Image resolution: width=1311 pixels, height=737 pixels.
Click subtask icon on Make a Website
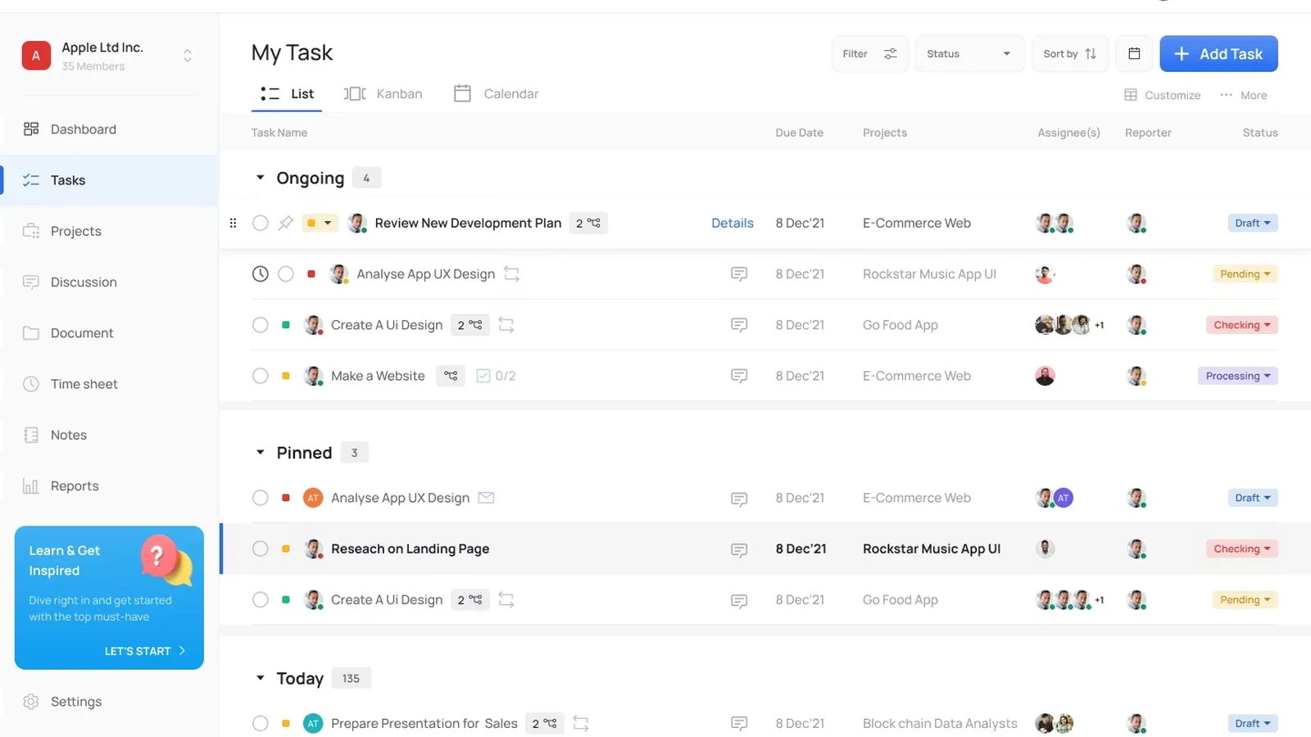pyautogui.click(x=451, y=376)
